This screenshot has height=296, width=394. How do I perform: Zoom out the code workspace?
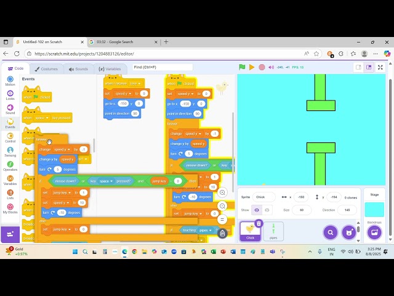(x=222, y=206)
